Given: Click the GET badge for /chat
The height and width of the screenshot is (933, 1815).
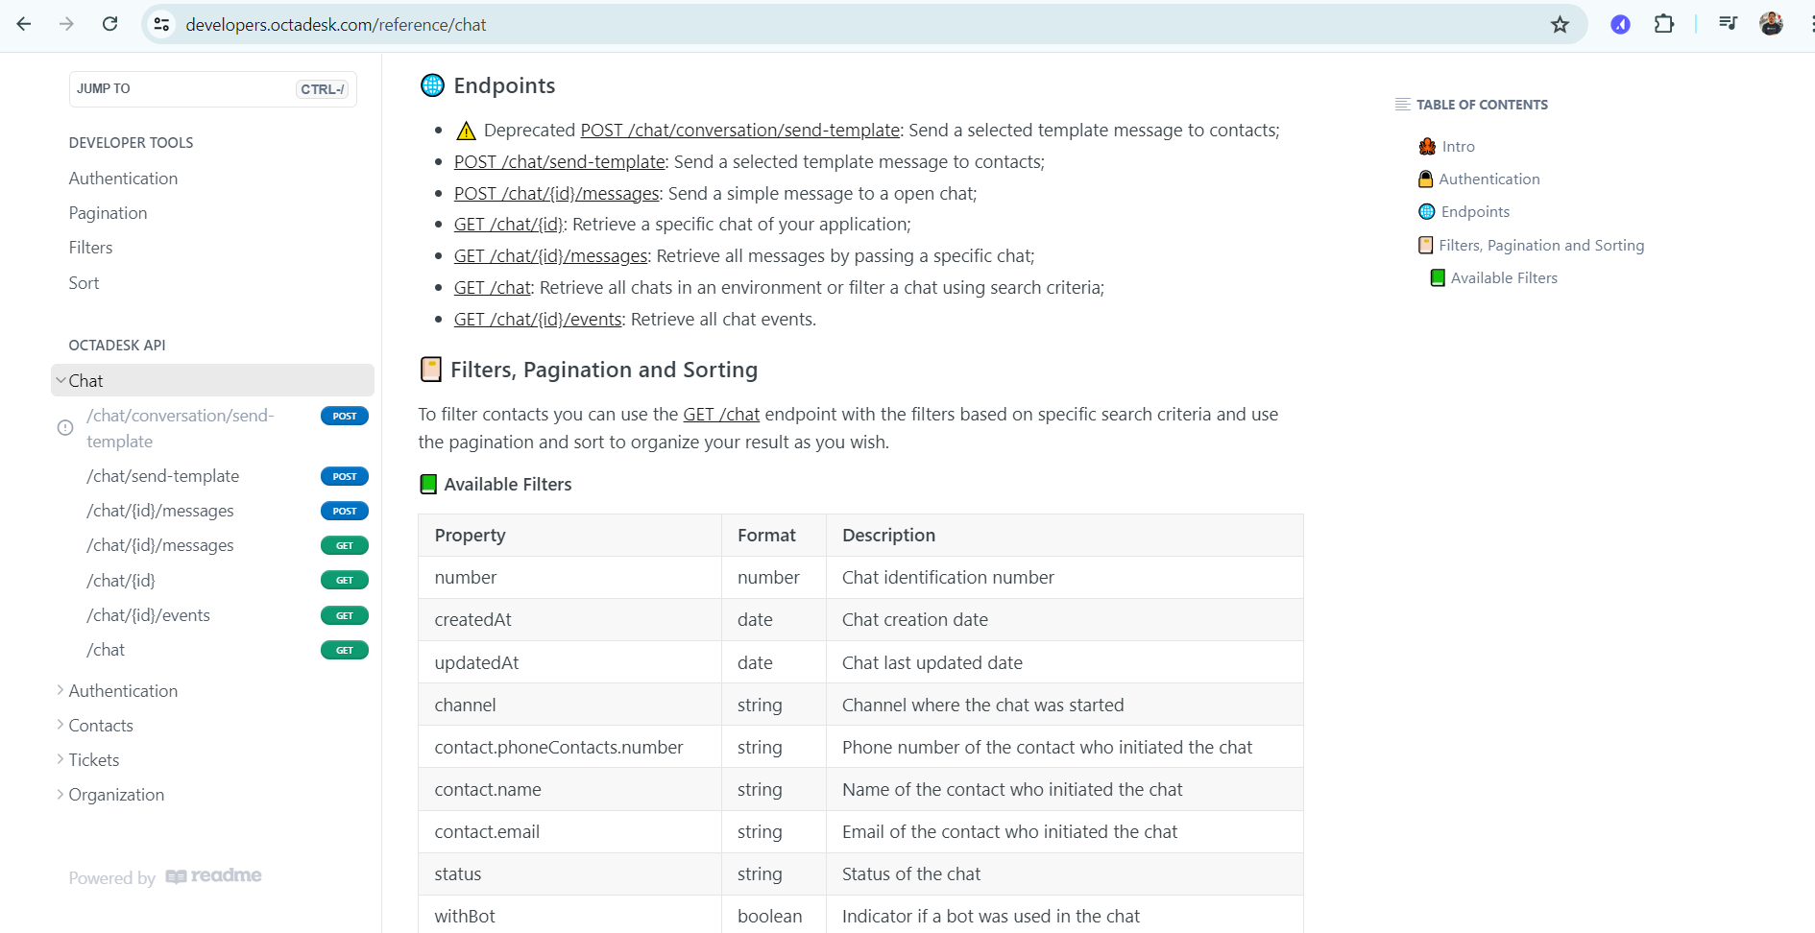Looking at the screenshot, I should tap(345, 650).
